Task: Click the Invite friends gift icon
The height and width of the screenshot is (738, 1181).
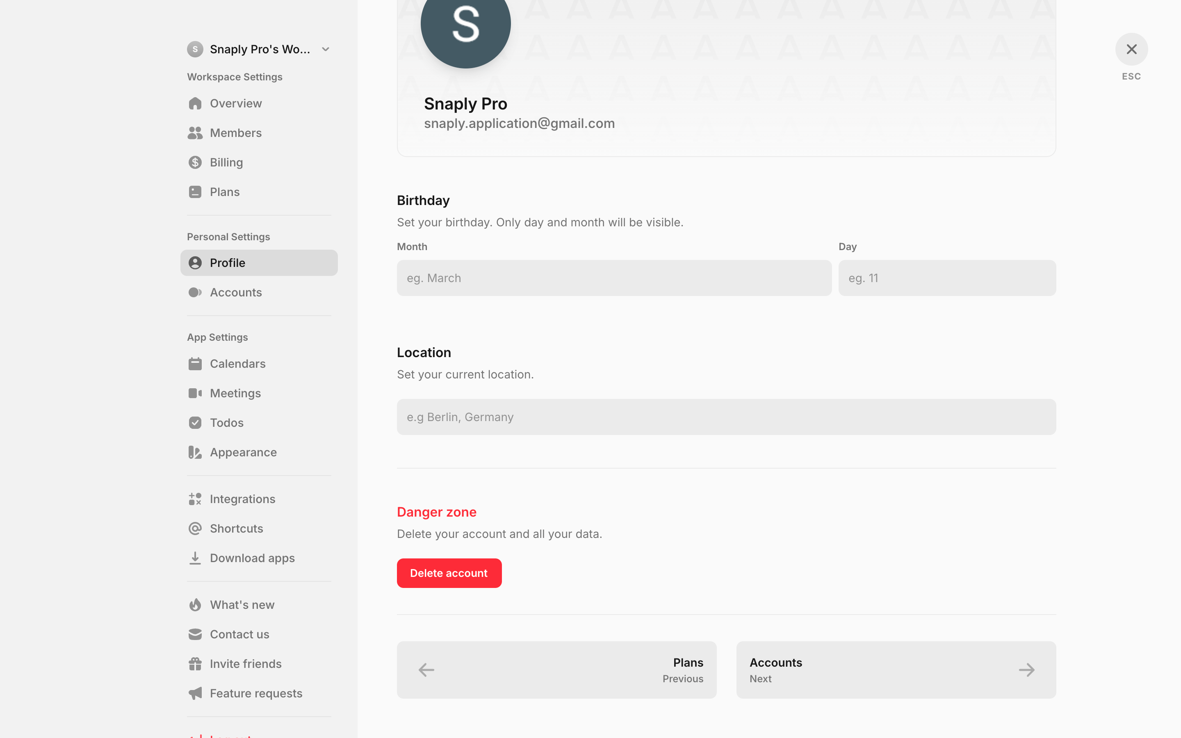Action: (195, 664)
